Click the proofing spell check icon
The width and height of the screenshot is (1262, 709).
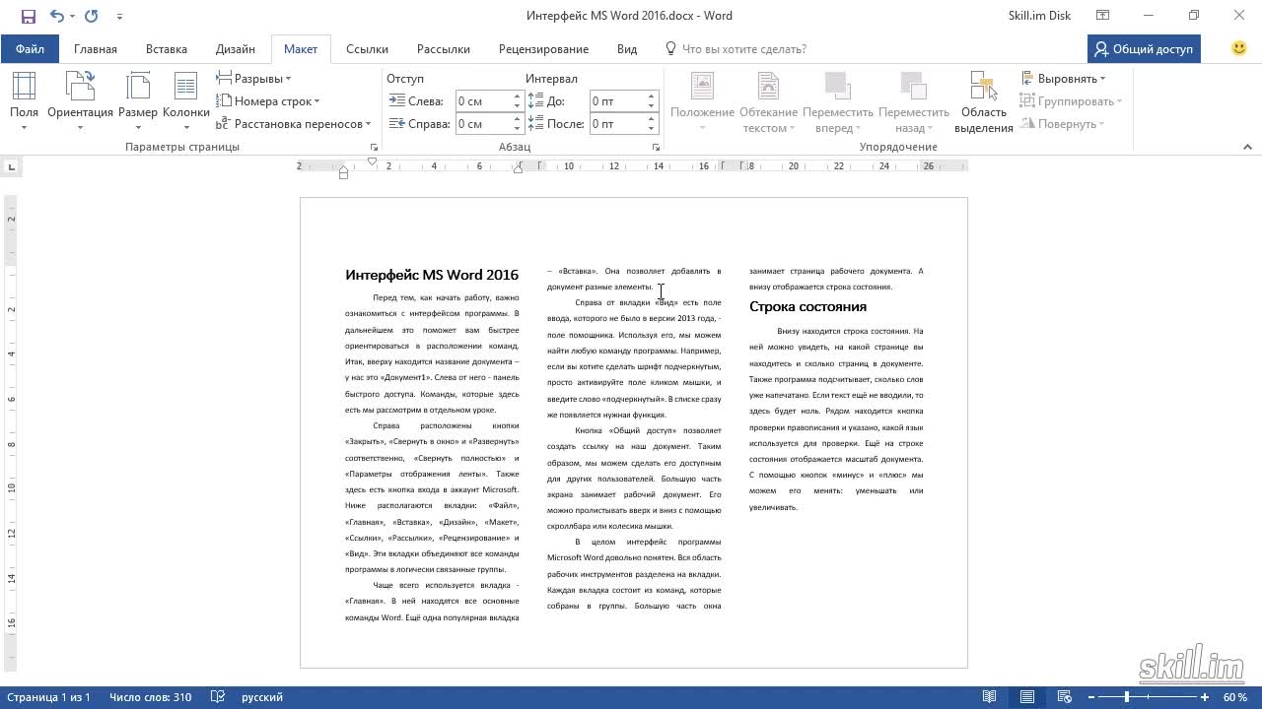[x=218, y=697]
